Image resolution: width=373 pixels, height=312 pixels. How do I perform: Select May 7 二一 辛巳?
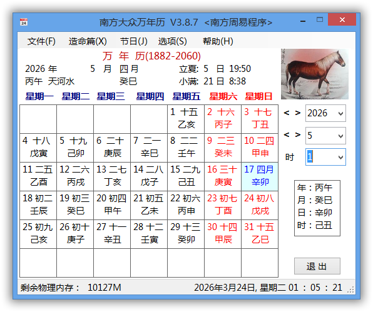coord(149,148)
